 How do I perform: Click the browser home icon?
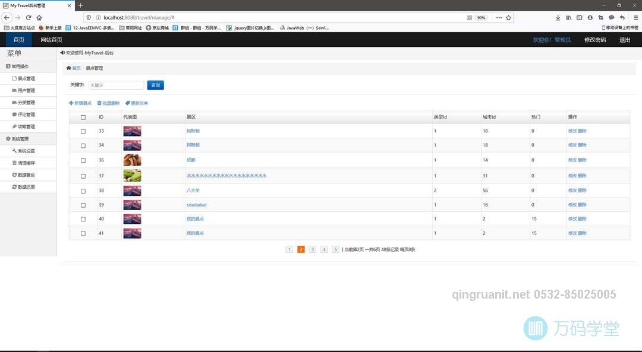click(x=39, y=18)
